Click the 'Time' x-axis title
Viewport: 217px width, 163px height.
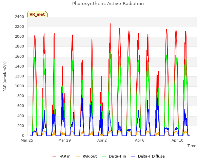[x=192, y=146]
